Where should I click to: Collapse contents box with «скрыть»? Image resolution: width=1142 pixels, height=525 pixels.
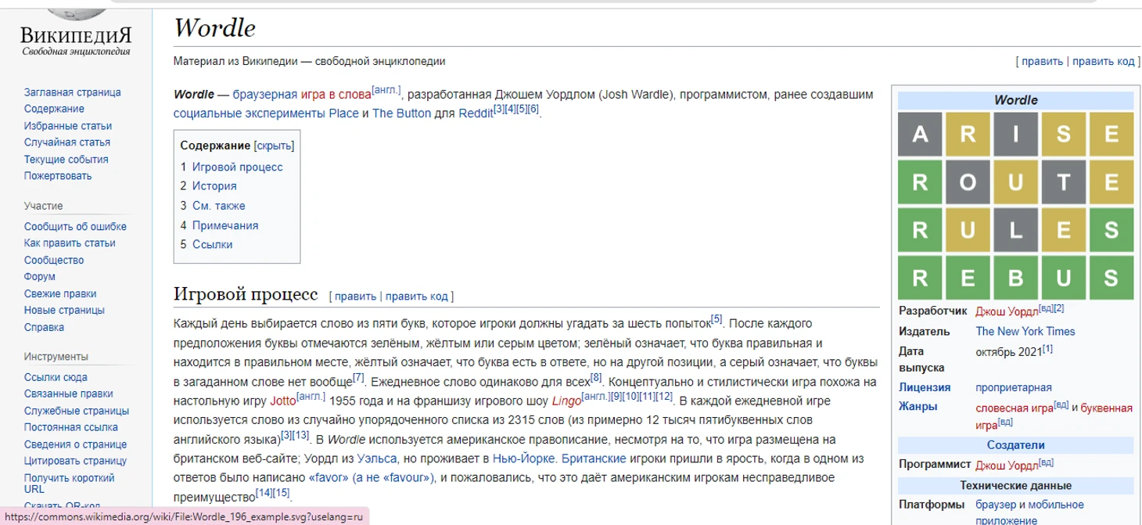pos(274,146)
